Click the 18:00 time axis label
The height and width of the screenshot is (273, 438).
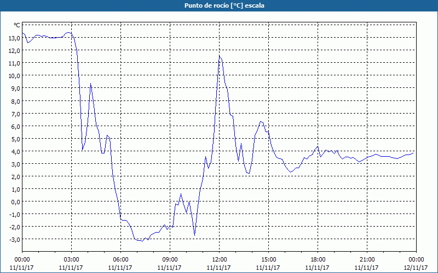point(318,260)
